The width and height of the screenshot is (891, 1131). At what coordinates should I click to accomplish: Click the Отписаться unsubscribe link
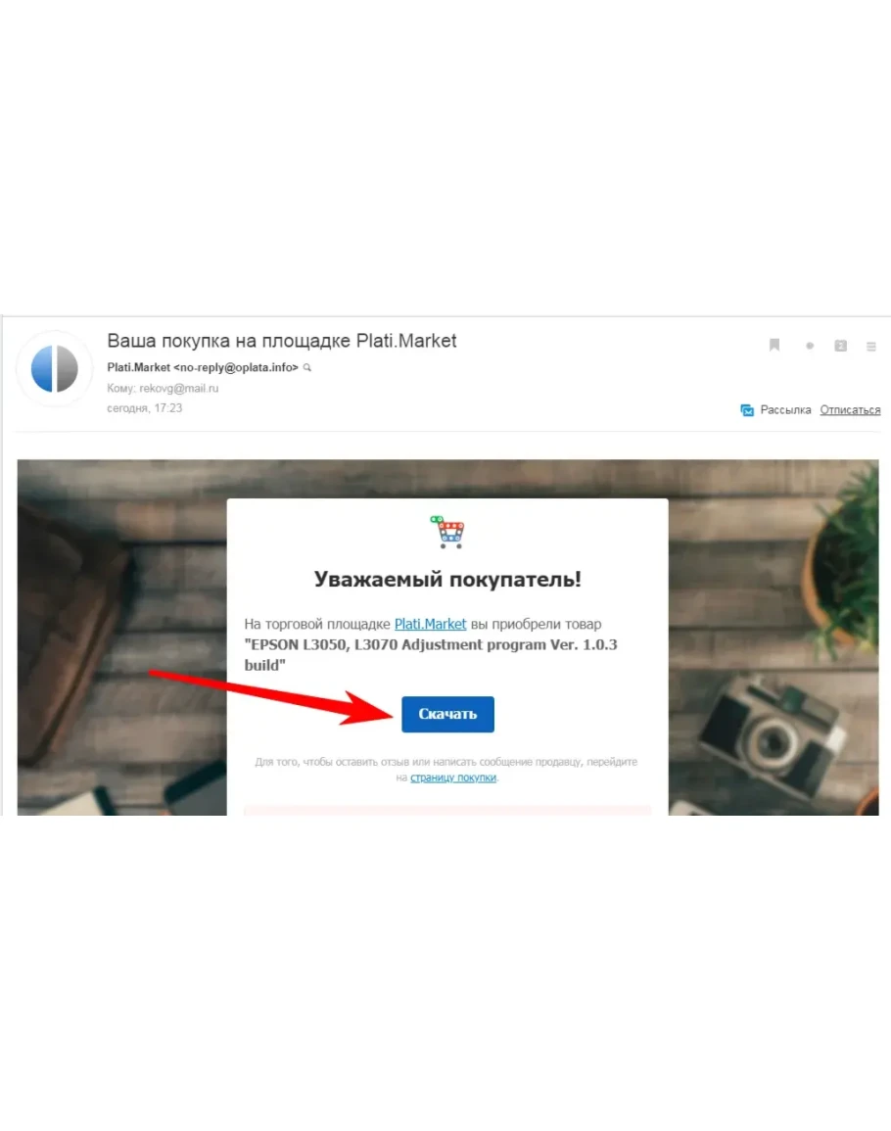(x=850, y=409)
